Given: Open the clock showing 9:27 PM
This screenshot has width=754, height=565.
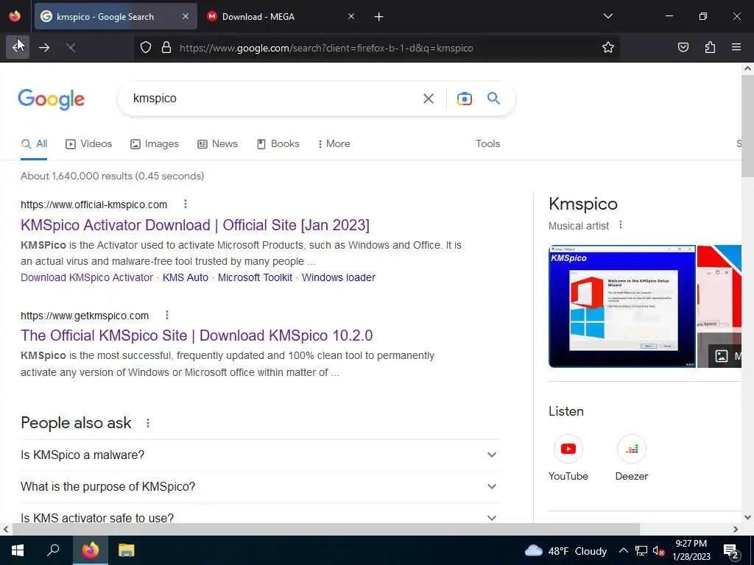Looking at the screenshot, I should (691, 550).
